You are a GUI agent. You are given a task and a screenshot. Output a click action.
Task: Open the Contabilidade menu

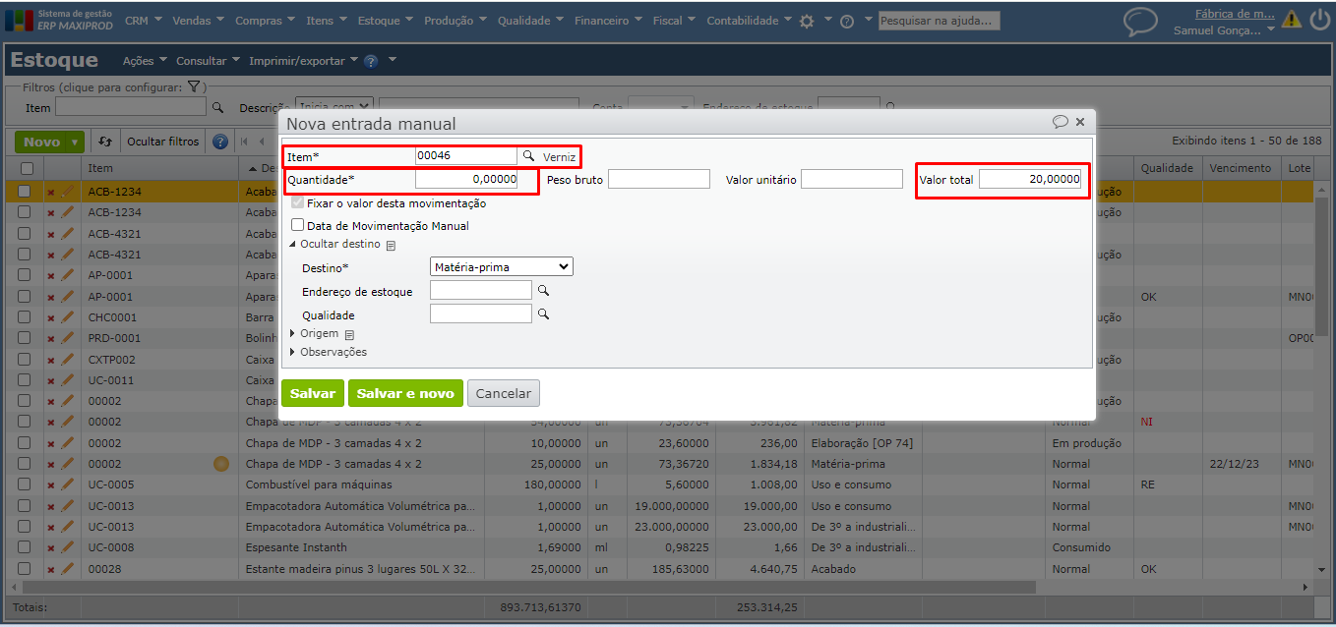pyautogui.click(x=750, y=21)
